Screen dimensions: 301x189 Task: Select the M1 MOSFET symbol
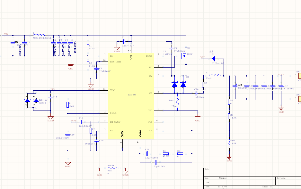pos(184,56)
